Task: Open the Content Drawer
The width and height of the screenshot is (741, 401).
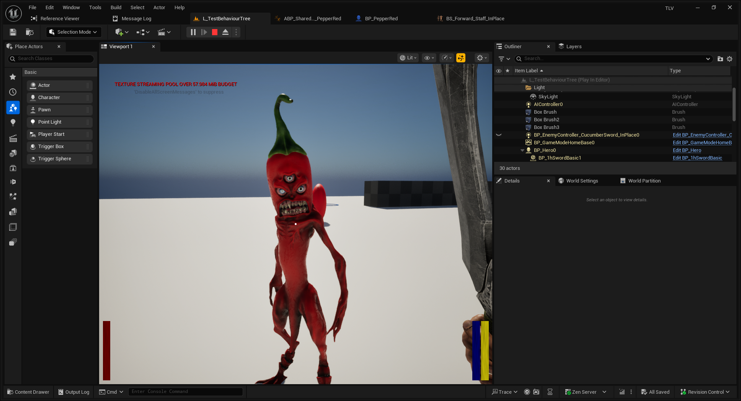Action: (x=28, y=392)
